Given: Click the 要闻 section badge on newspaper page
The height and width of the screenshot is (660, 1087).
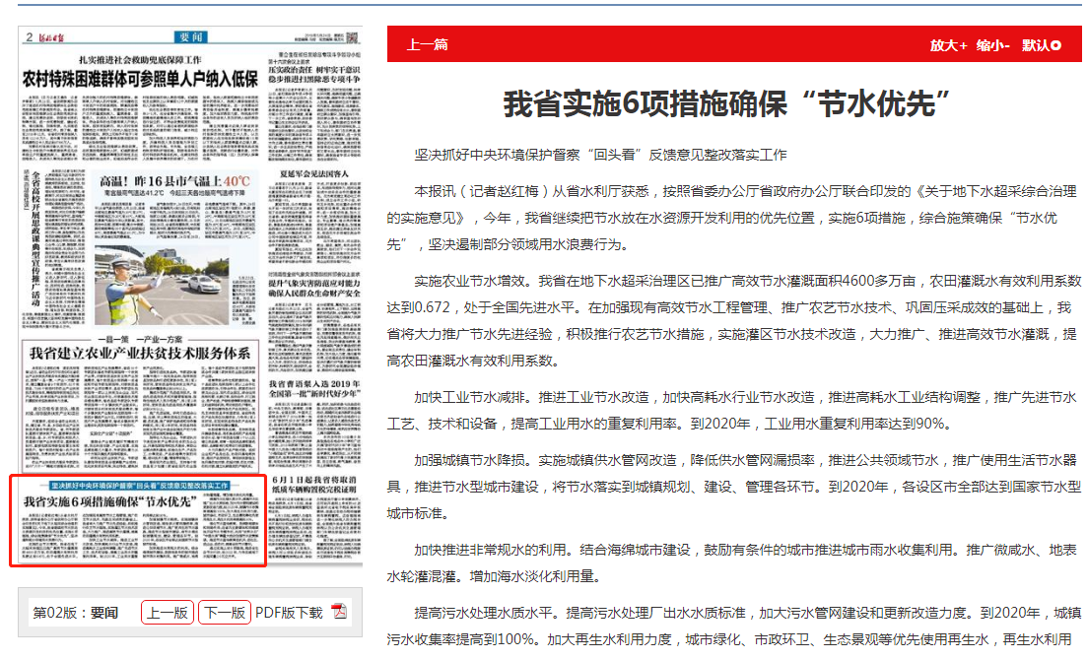Looking at the screenshot, I should point(189,37).
